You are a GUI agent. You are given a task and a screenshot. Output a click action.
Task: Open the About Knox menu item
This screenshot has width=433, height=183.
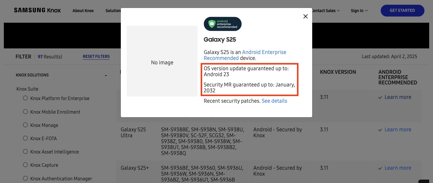coord(83,11)
